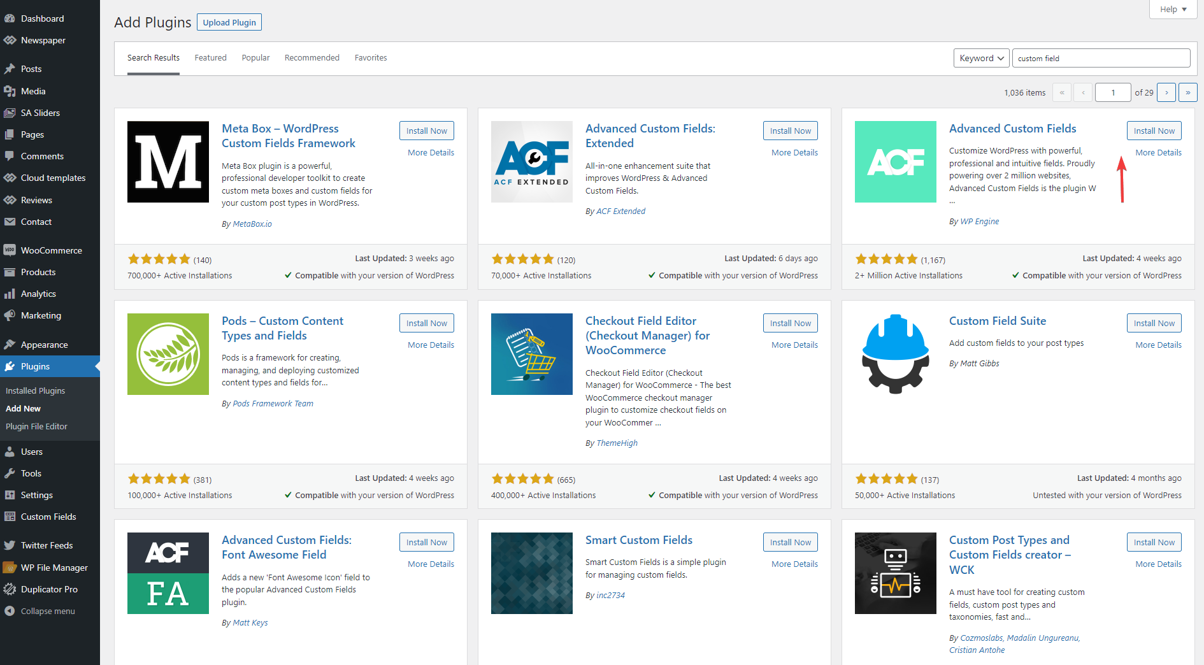The width and height of the screenshot is (1204, 665).
Task: Select Add New submenu item
Action: click(23, 408)
